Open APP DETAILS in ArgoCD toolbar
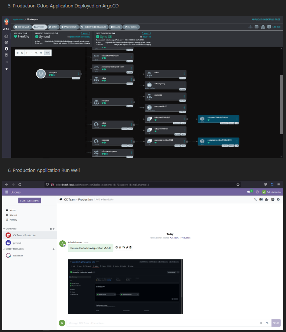Screen dimensions: 286x332 tap(22, 27)
